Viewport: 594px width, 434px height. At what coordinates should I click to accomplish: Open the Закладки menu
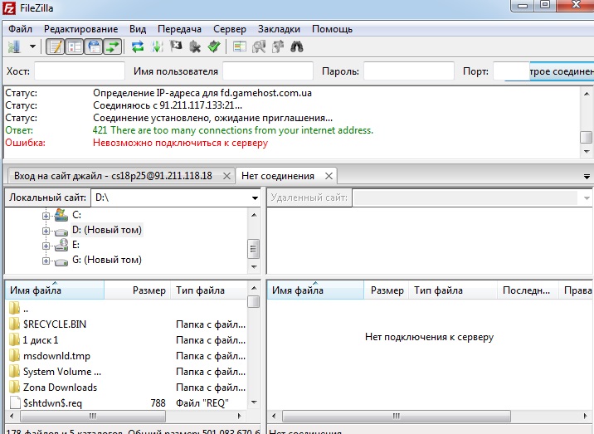pos(279,29)
